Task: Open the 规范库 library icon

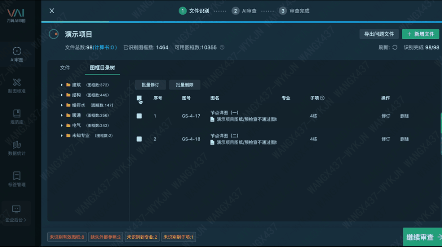Action: [17, 114]
